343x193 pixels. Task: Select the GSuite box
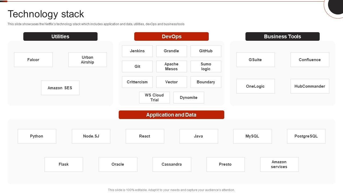coord(256,60)
